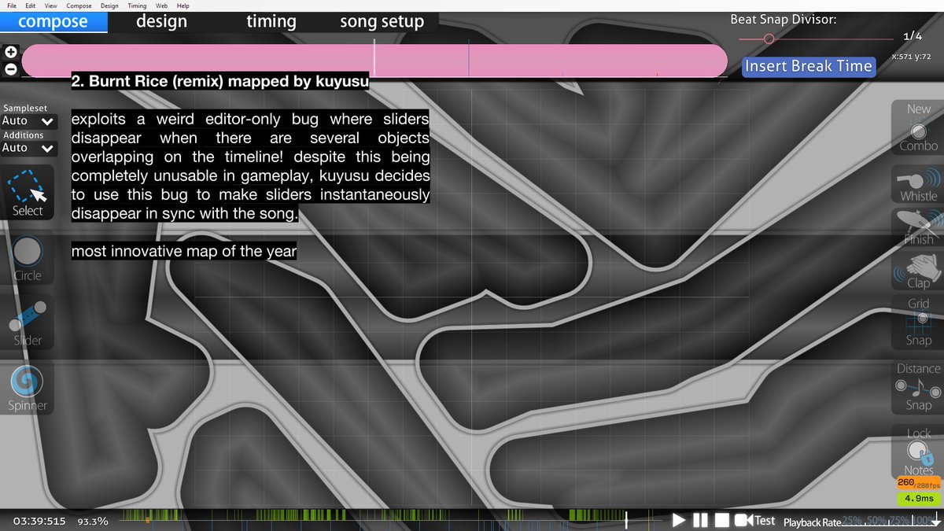Start playback with the play icon
944x531 pixels.
click(679, 520)
